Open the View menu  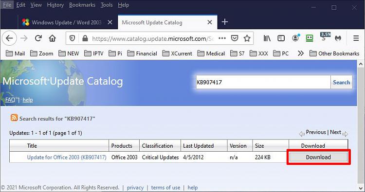(36, 5)
